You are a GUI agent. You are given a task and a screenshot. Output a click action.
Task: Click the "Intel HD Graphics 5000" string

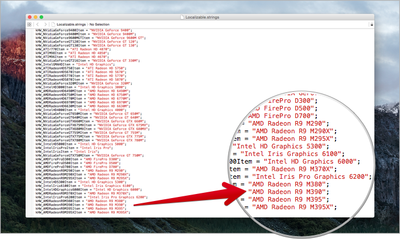[x=101, y=144]
